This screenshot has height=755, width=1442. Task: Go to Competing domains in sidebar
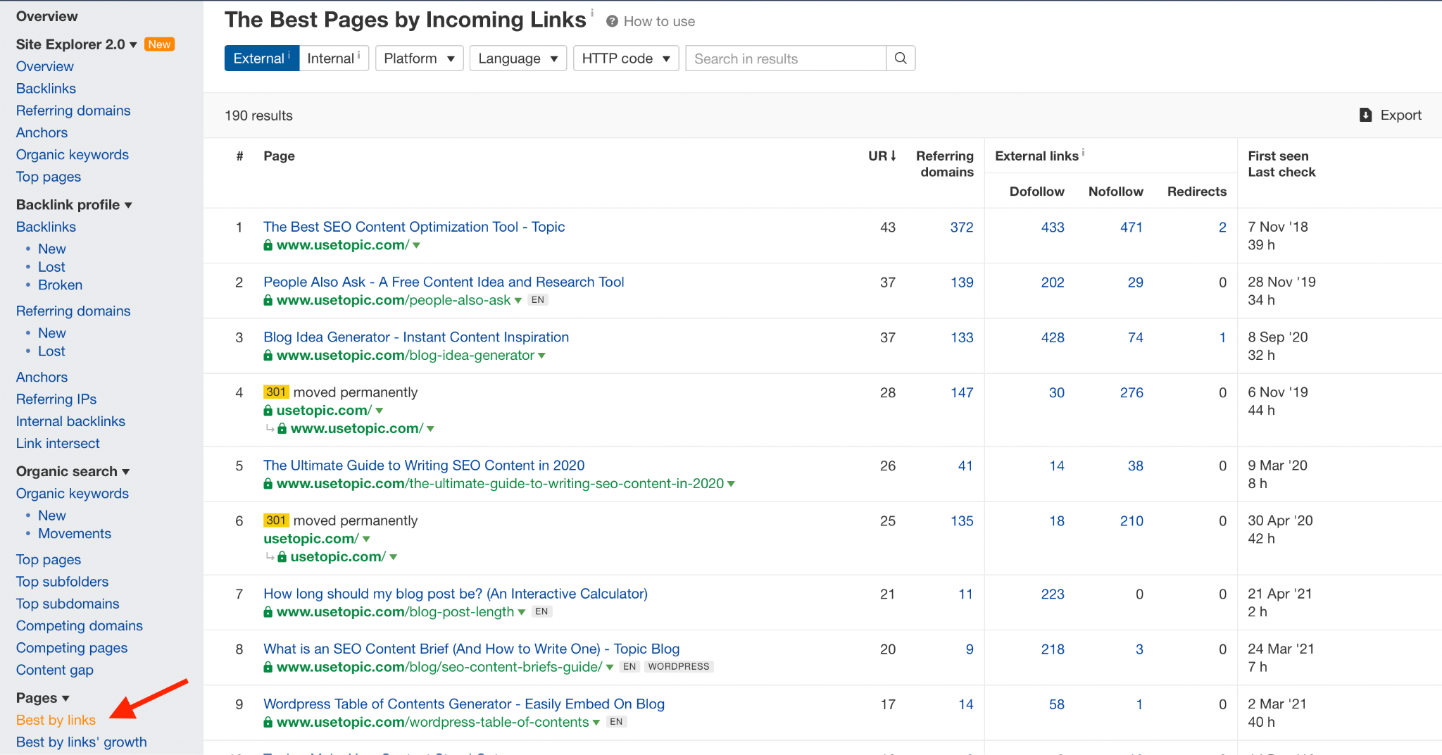[x=79, y=625]
